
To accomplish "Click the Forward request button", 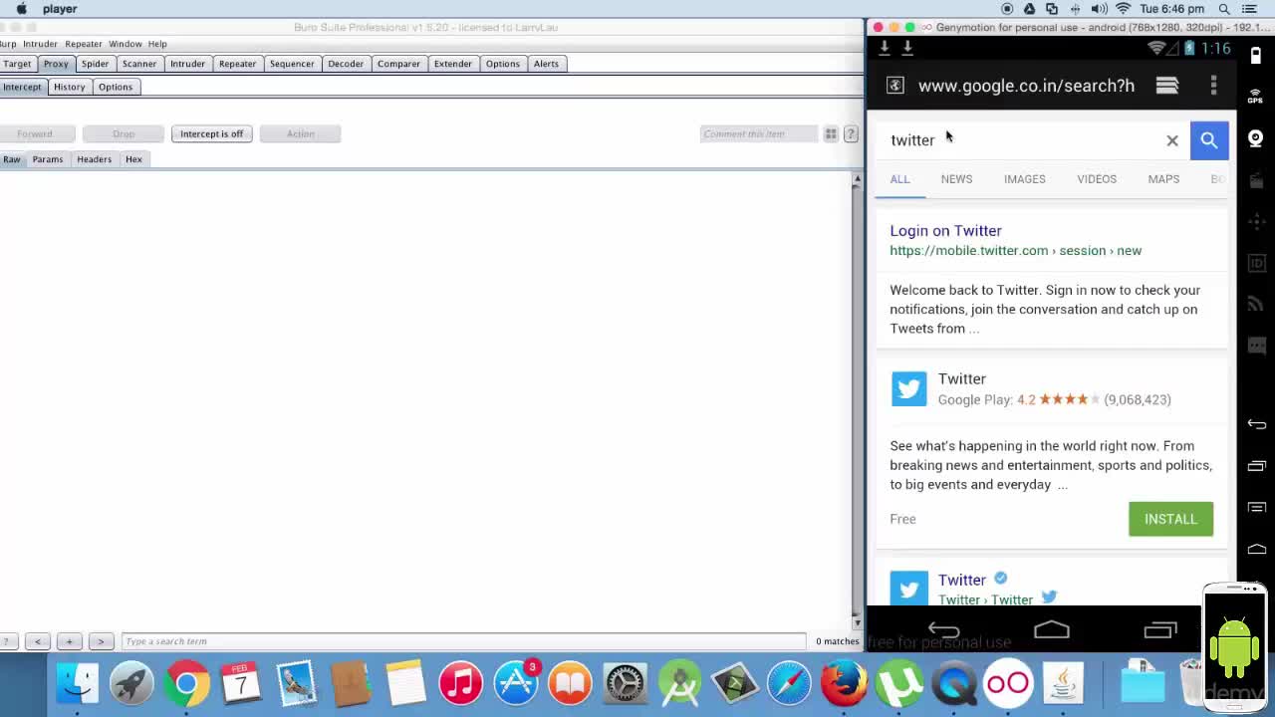I will pyautogui.click(x=34, y=133).
